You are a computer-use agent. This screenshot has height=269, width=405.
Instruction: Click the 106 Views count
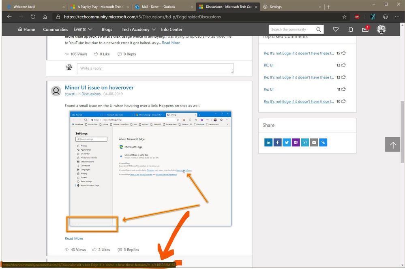point(76,54)
